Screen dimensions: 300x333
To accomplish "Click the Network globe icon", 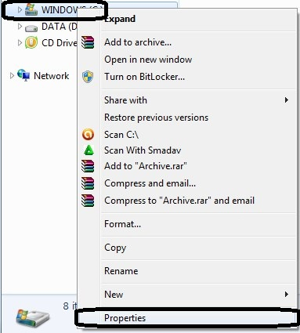I will pos(23,75).
